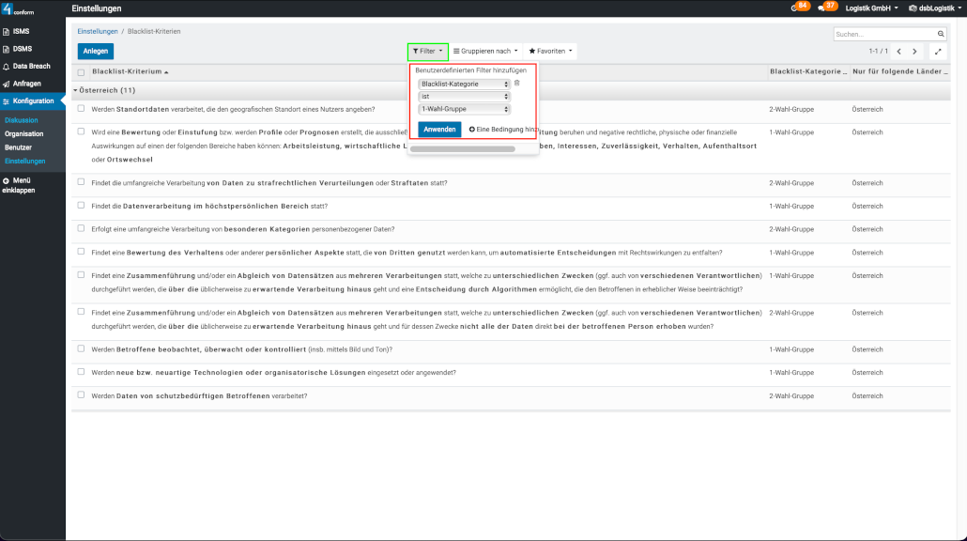The height and width of the screenshot is (541, 967).
Task: Go to next page arrow
Action: 915,52
